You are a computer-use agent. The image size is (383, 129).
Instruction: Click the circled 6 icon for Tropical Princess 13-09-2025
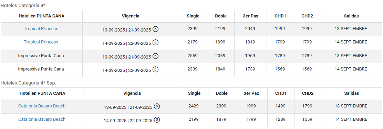[156, 29]
